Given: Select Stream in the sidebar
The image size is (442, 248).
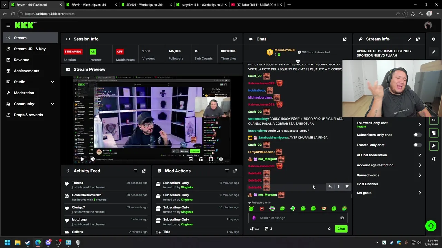Looking at the screenshot, I should pos(30,38).
